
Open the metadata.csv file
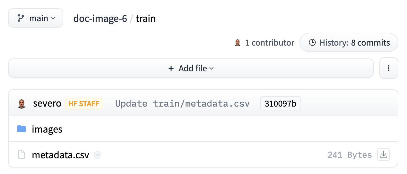click(x=60, y=155)
